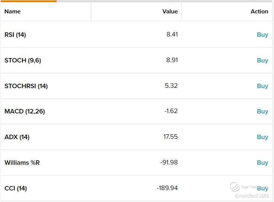
Task: Select the ADX (14) indicator name
Action: tap(17, 137)
